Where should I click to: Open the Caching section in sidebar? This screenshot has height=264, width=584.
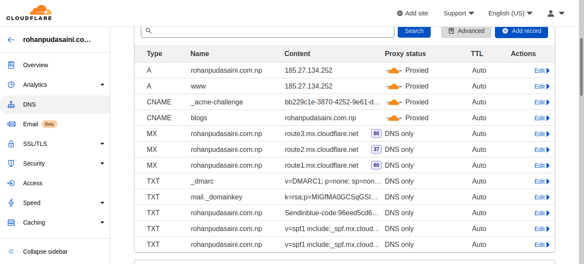click(55, 222)
